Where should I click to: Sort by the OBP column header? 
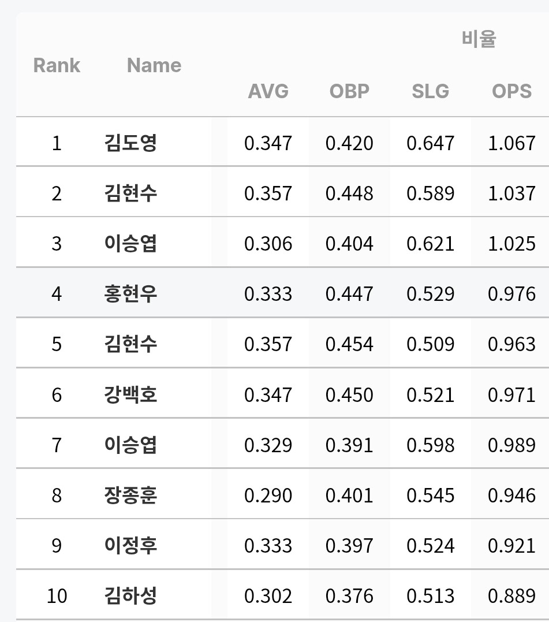click(x=349, y=91)
